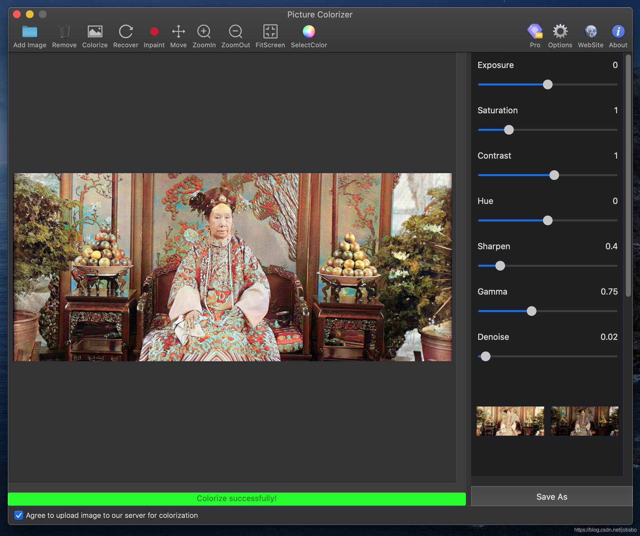Click the Saturation slider knob
The height and width of the screenshot is (536, 640).
pyautogui.click(x=509, y=130)
